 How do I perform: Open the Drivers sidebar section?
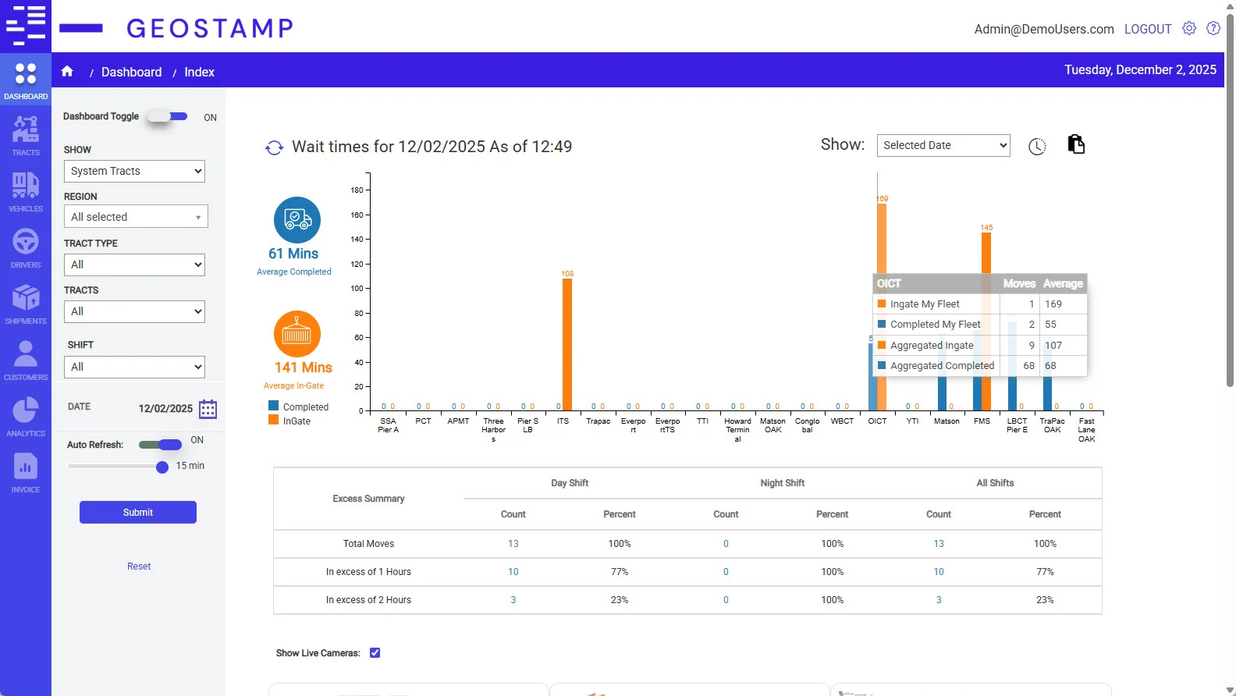pos(26,248)
